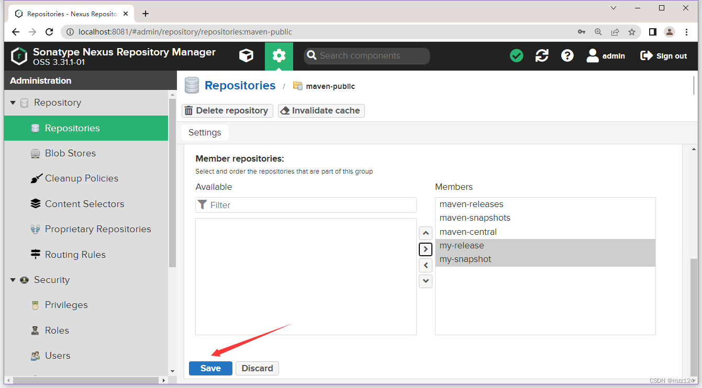Select maven-snapshots in Members list
The height and width of the screenshot is (388, 702).
545,218
